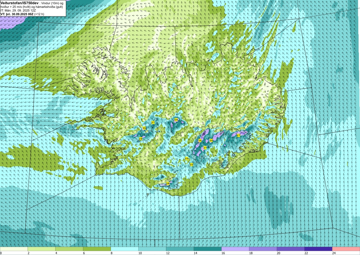This screenshot has height=255, width=360.
Task: Click the yellow gust label 28
Action: 168,183
